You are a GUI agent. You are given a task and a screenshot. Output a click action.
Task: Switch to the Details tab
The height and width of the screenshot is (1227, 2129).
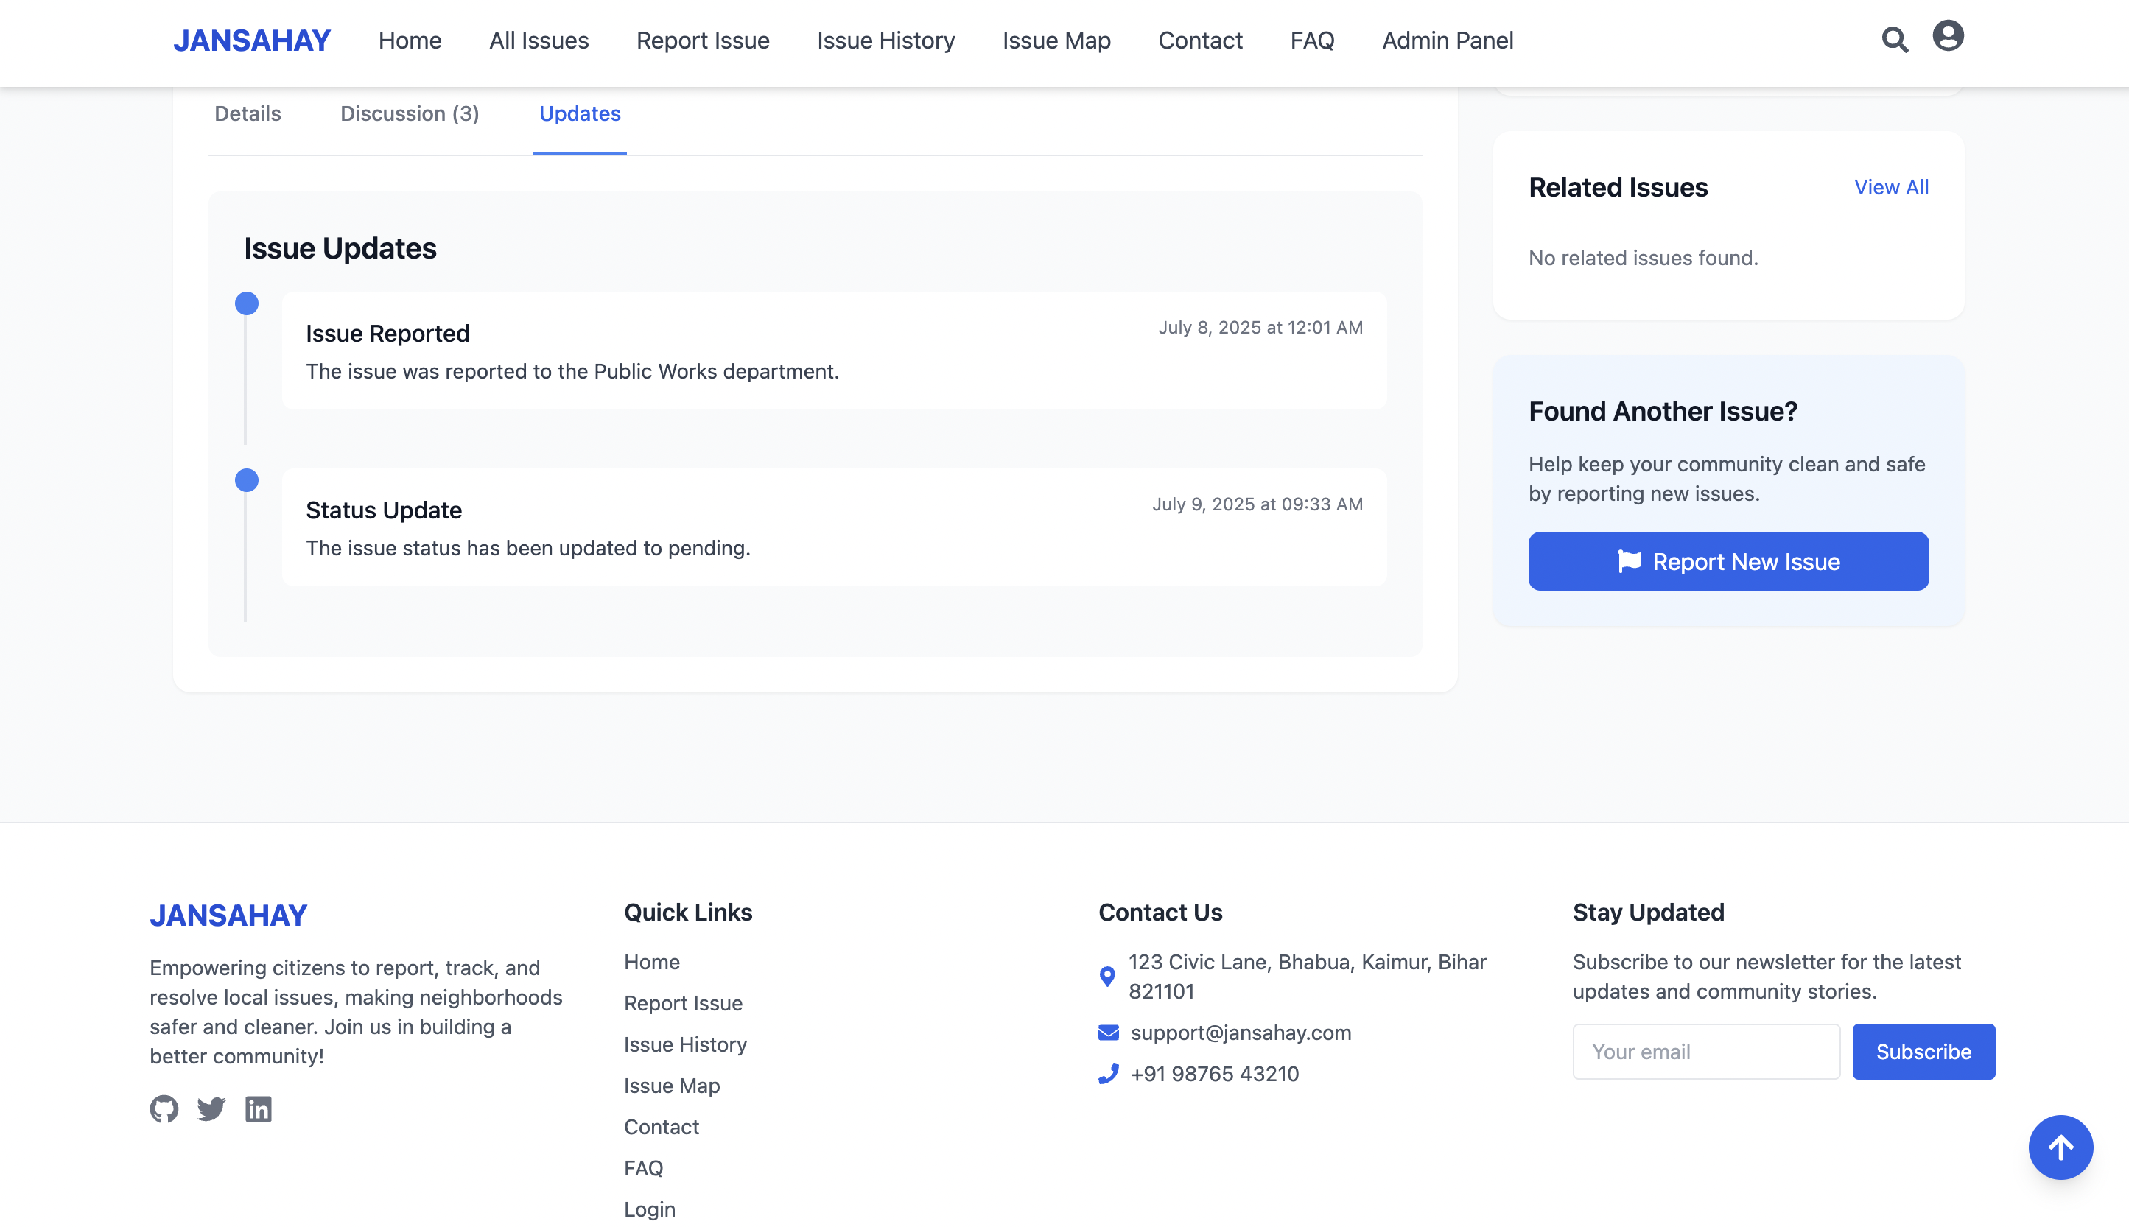point(247,113)
